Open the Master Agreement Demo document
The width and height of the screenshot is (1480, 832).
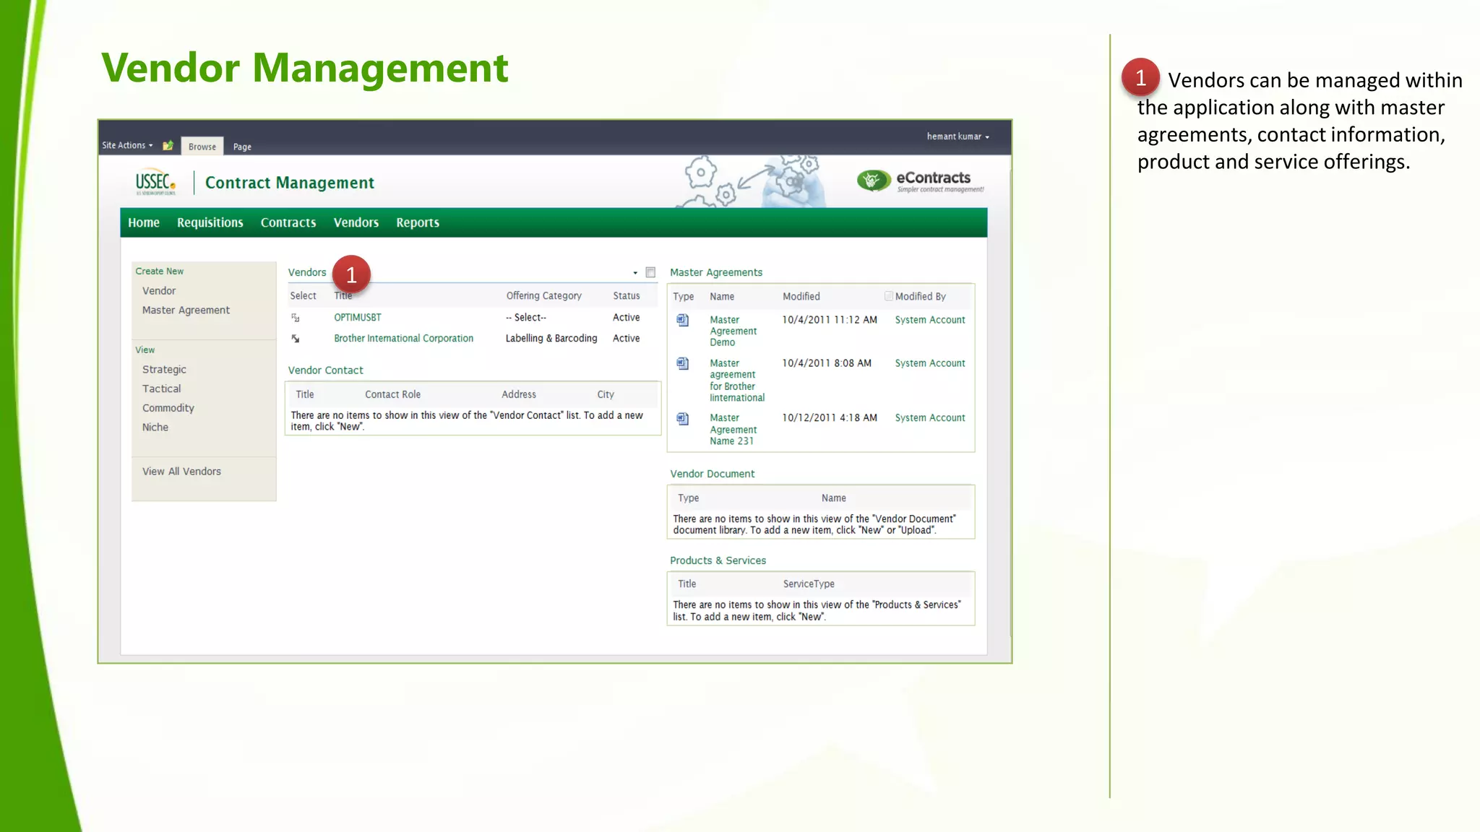(733, 331)
